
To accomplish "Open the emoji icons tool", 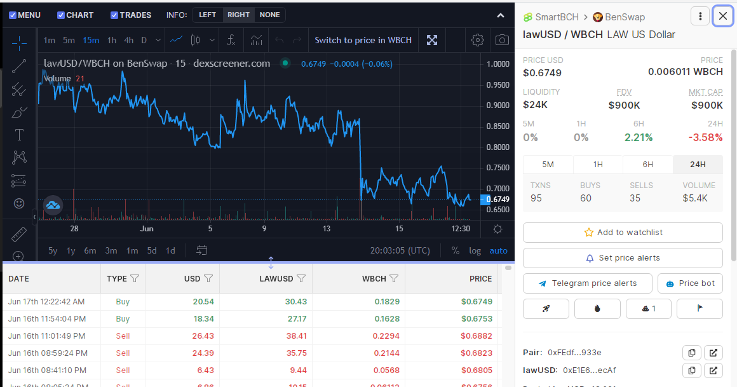I will (x=19, y=203).
